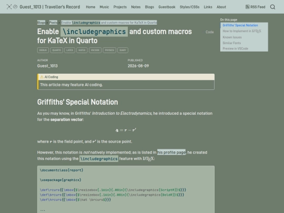Open the Guestbook nav item

pos(167,7)
